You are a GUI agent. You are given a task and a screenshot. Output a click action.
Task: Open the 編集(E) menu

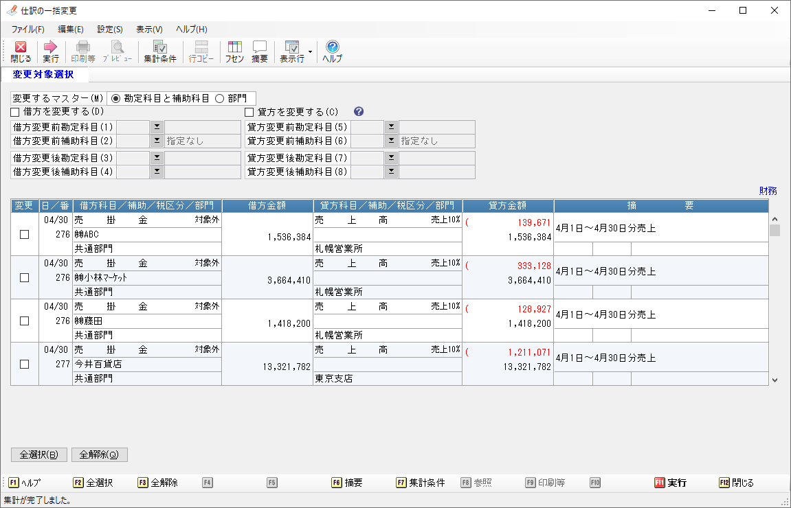click(71, 30)
